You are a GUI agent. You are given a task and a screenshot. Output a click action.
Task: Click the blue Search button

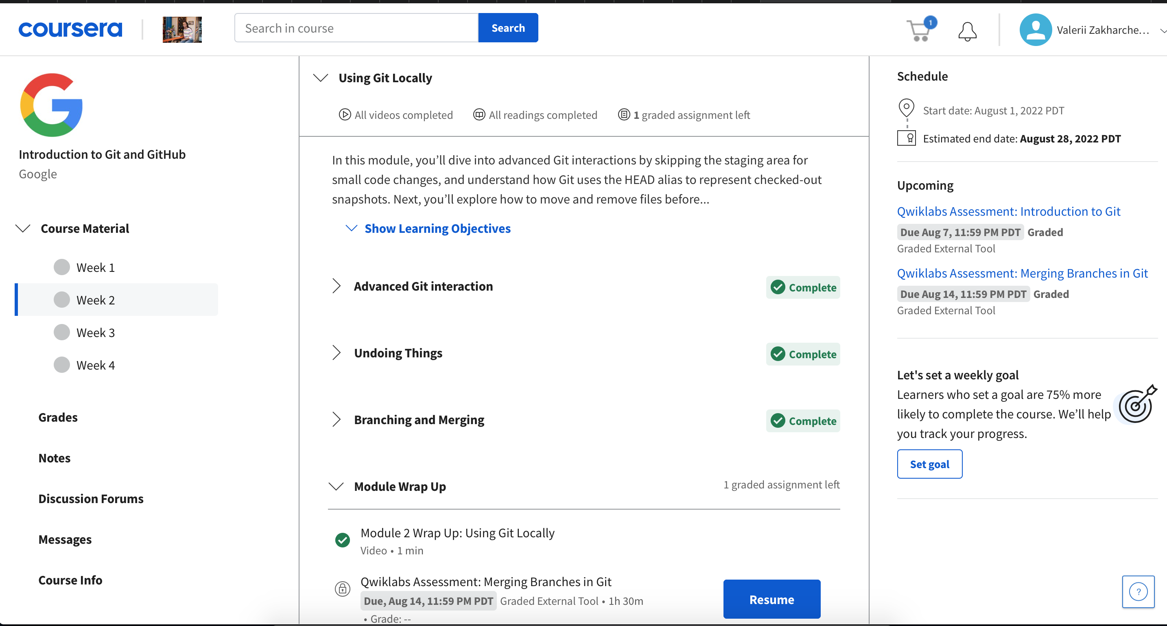click(x=508, y=28)
